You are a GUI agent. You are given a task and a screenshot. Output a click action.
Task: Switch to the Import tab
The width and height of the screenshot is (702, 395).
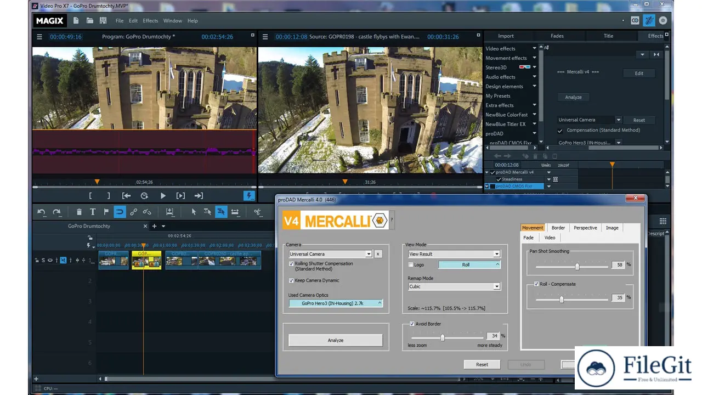506,36
